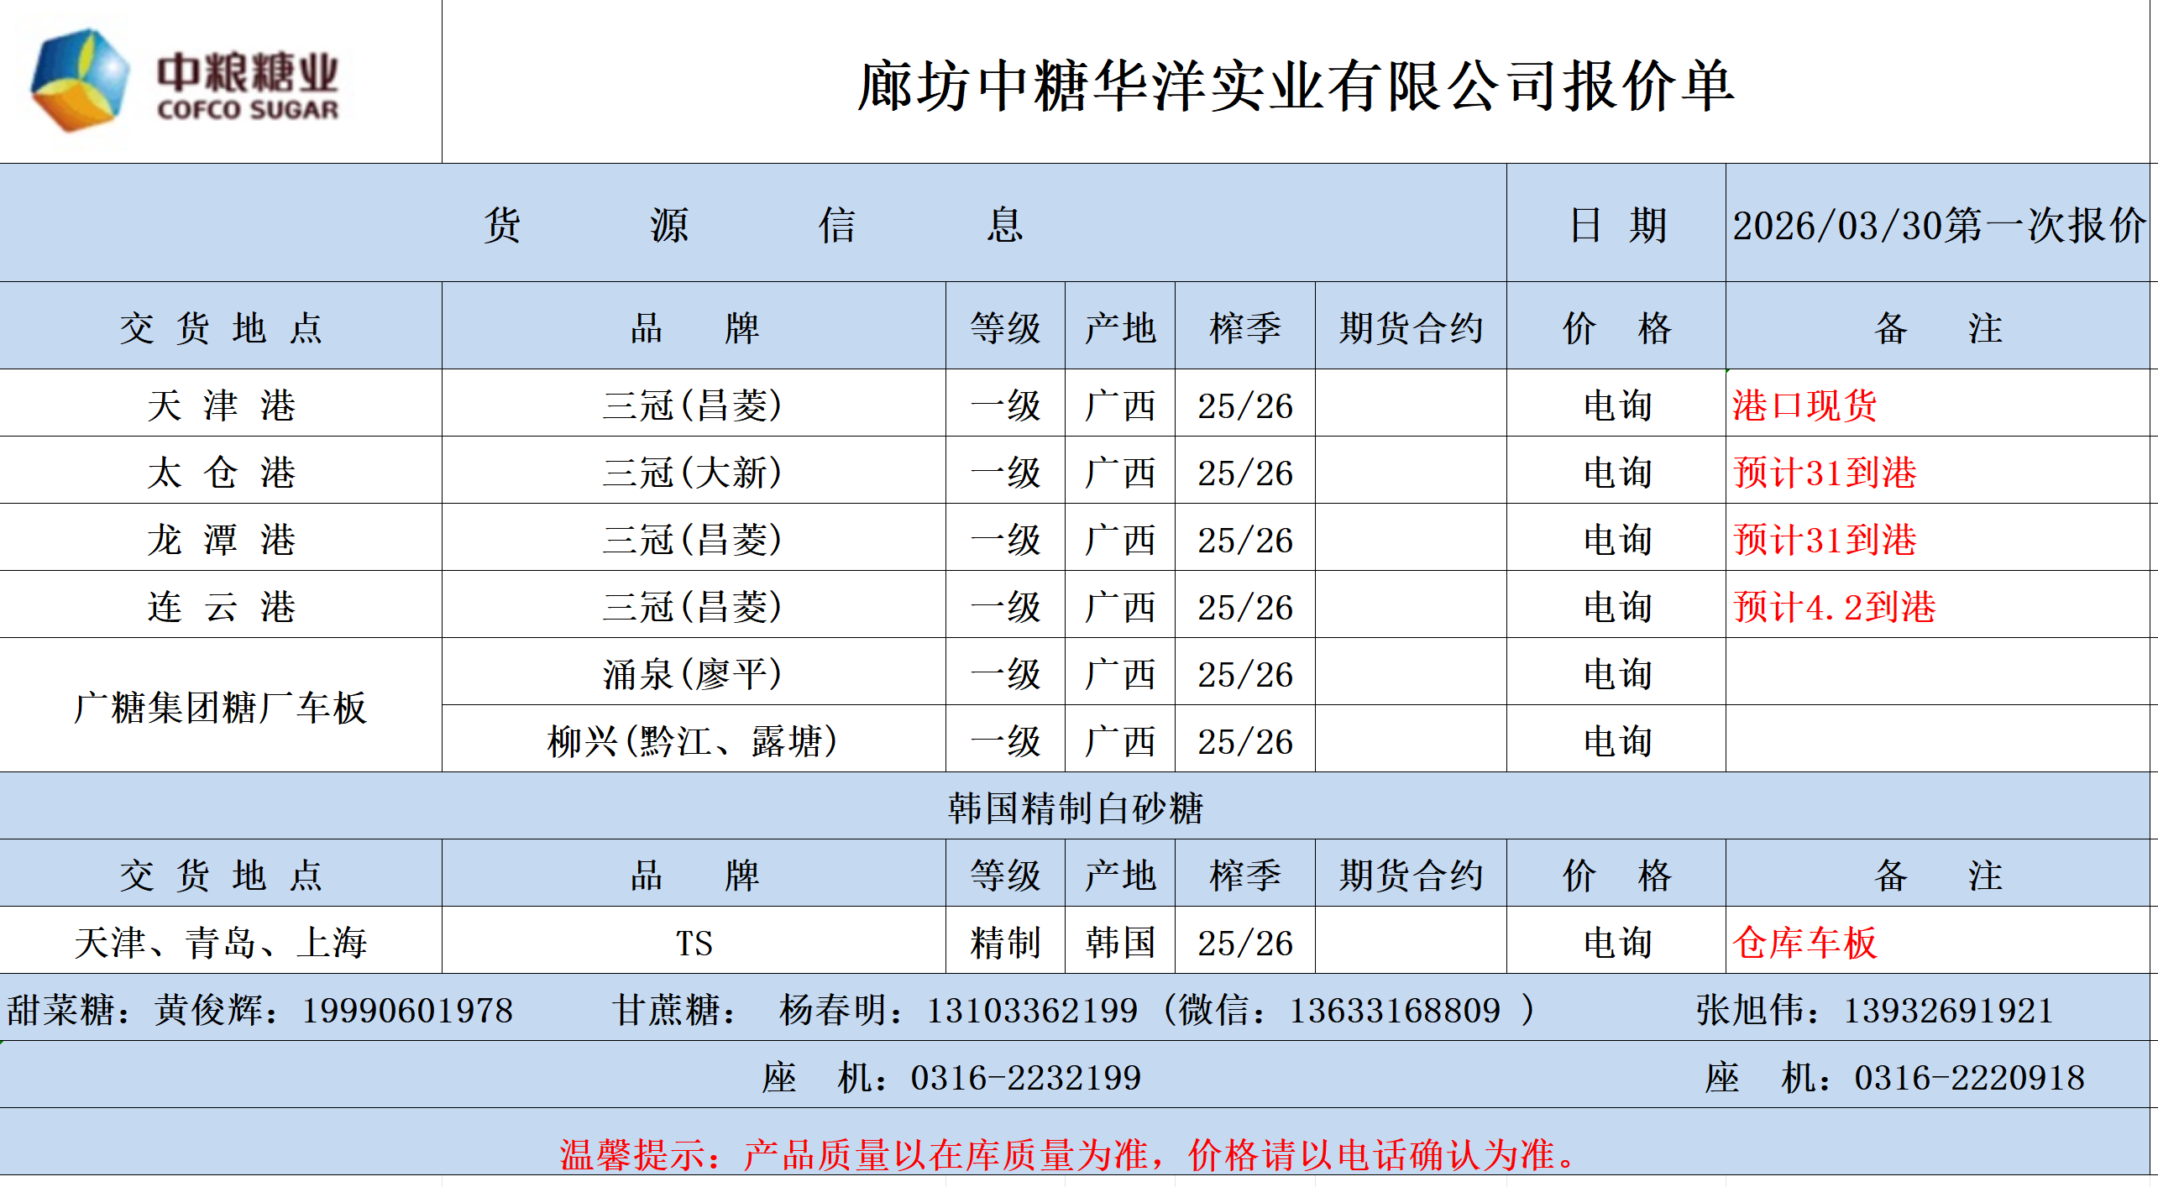
Task: Select 预计31到港 in the 太仓港 row
Action: (1825, 473)
